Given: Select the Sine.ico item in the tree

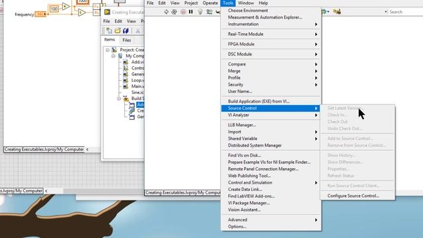Looking at the screenshot, I should point(137,93).
